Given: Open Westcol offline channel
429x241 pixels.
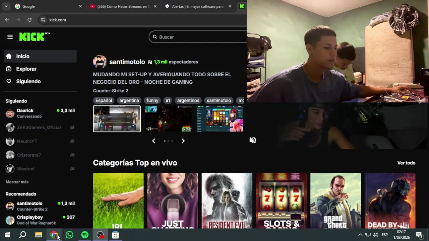Looking at the screenshot, I should click(x=40, y=169).
